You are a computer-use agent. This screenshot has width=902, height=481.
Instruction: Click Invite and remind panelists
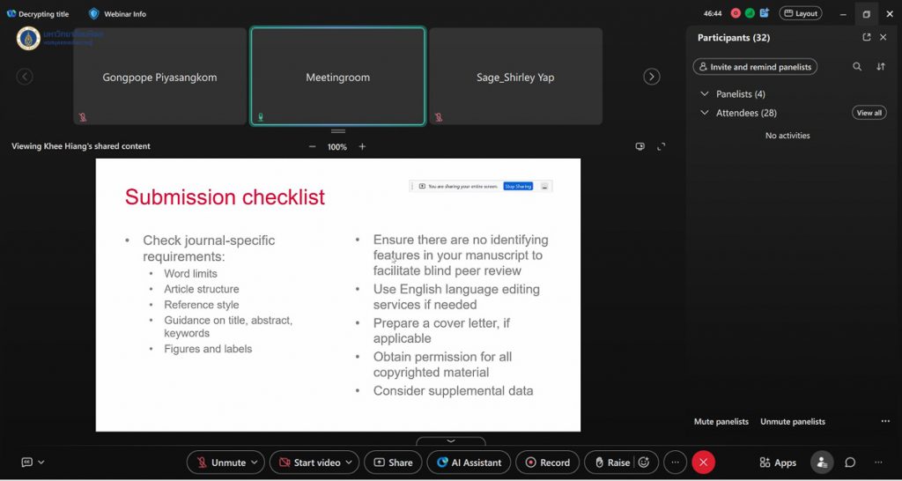point(754,67)
